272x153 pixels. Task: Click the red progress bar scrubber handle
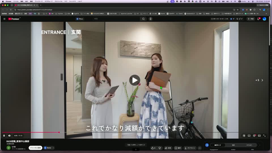click(x=59, y=132)
